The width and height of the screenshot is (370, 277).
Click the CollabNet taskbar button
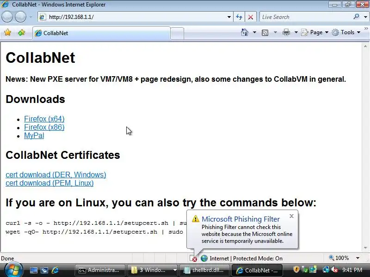(257, 270)
